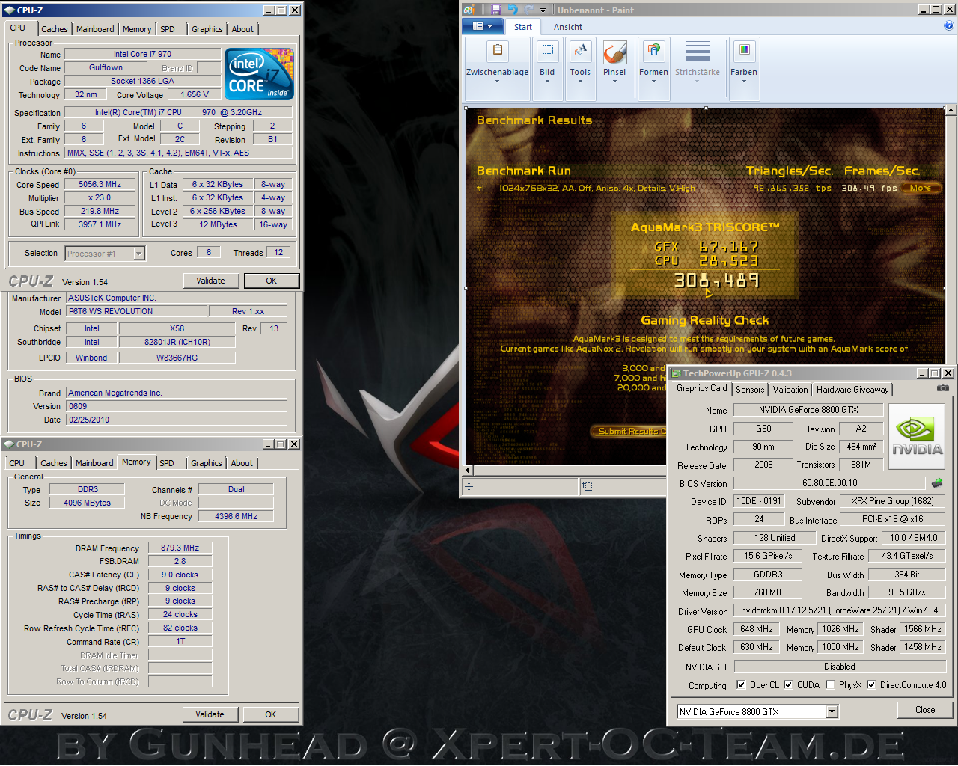Click the lower CPU-Z window title icon

tap(9, 444)
